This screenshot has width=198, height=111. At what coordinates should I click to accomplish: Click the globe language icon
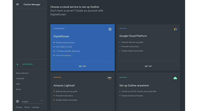(17, 101)
